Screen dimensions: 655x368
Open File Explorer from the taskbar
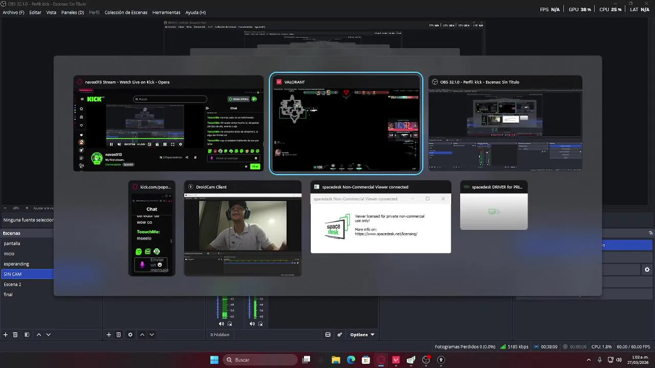[336, 360]
